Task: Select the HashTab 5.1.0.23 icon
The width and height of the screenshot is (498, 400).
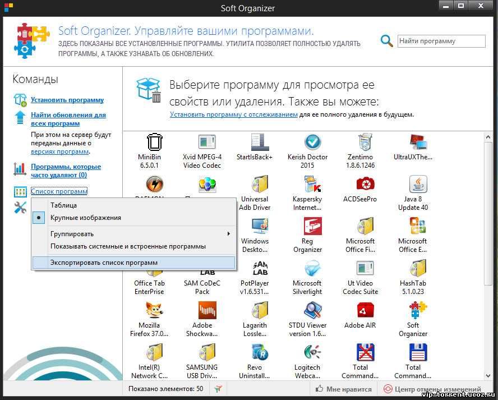Action: click(x=418, y=268)
